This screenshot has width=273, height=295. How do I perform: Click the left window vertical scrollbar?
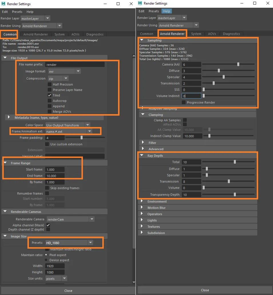click(x=134, y=153)
